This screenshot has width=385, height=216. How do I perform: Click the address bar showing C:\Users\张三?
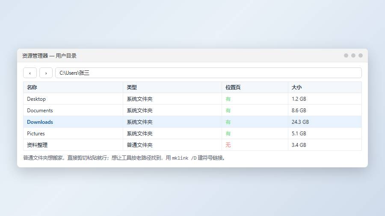tap(208, 73)
